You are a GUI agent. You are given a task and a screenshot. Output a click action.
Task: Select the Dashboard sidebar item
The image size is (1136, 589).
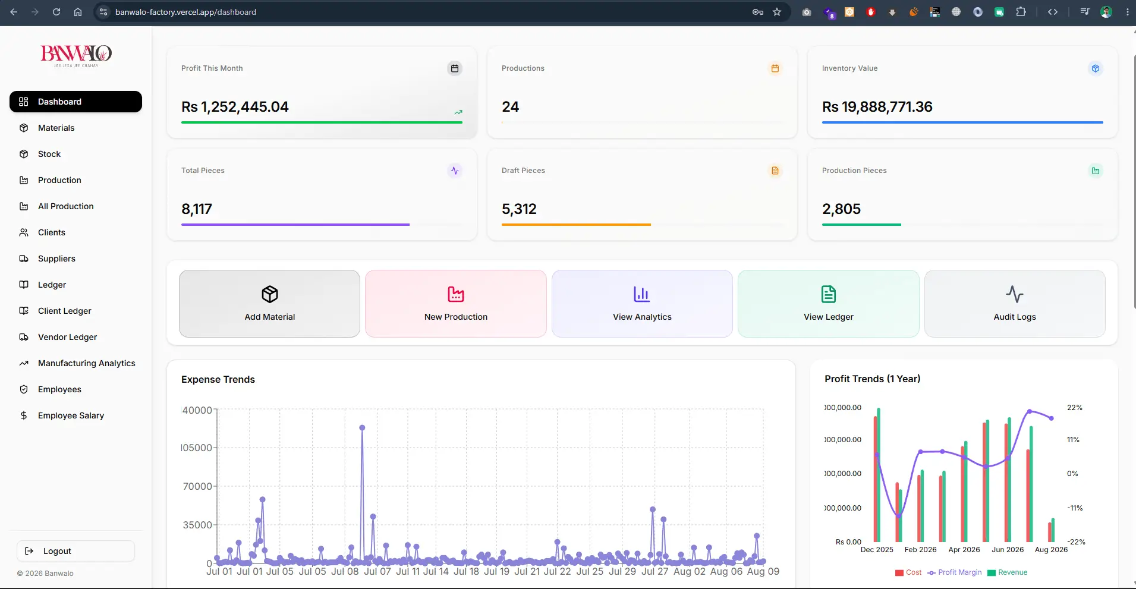tap(75, 102)
